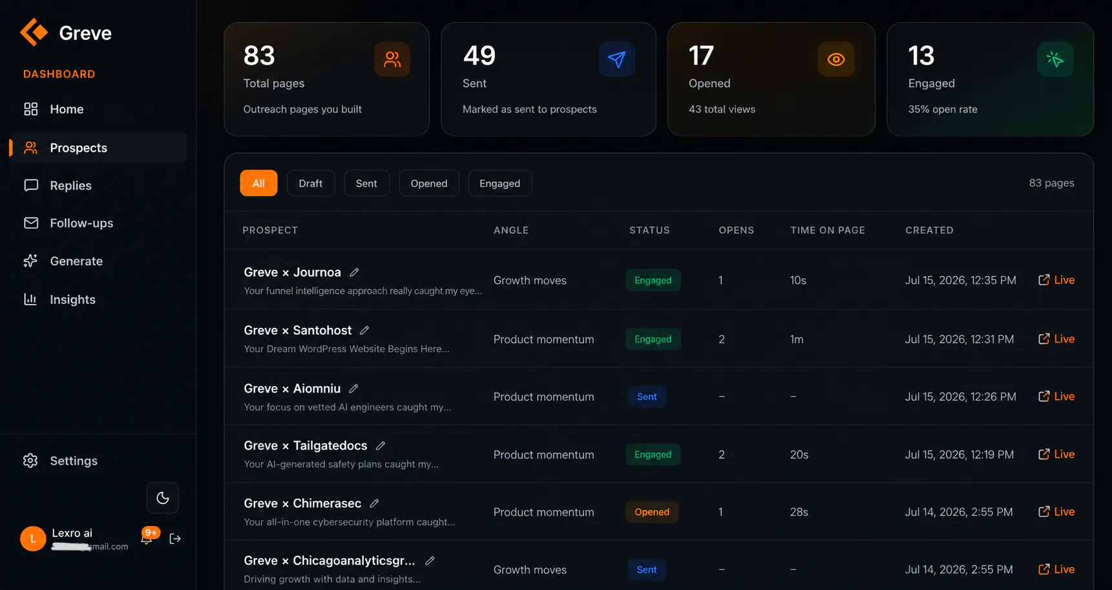The image size is (1112, 590).
Task: Click the Greve logo icon
Action: coord(34,32)
